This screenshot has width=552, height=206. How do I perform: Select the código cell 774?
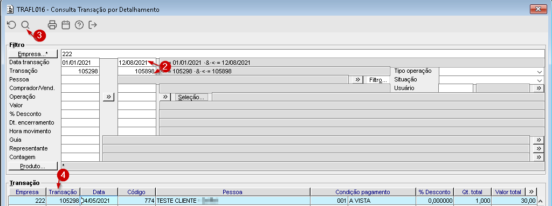(136, 201)
